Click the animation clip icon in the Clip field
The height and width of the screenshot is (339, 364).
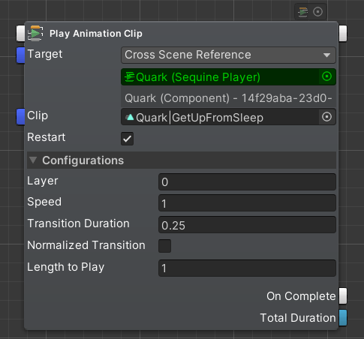[x=130, y=117]
